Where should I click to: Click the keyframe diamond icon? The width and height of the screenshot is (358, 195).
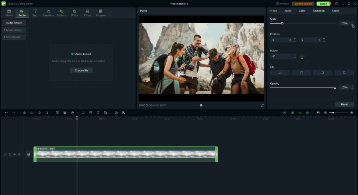(x=72, y=113)
